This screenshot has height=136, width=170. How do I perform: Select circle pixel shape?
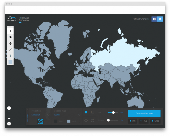(86, 112)
